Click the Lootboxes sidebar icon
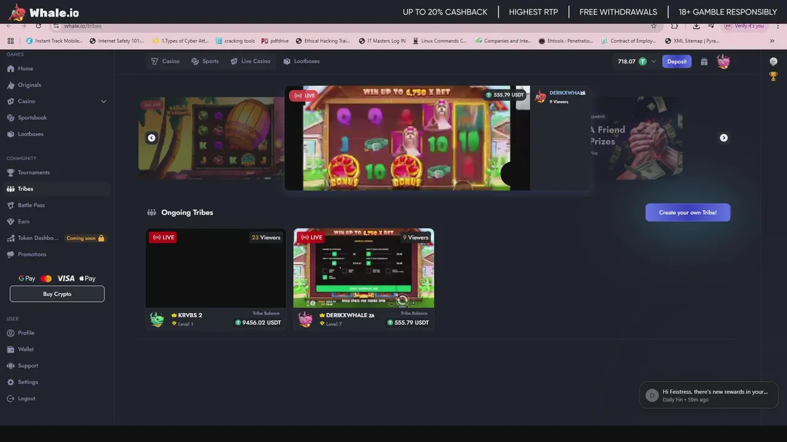Screen dimensions: 787x442 click(x=10, y=134)
